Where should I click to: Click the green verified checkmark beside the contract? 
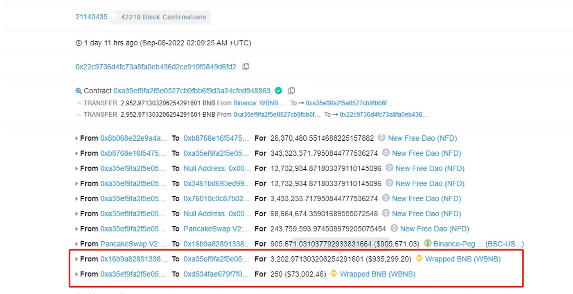coord(278,90)
